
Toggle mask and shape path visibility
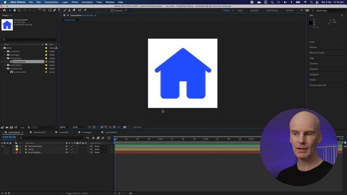(98, 127)
